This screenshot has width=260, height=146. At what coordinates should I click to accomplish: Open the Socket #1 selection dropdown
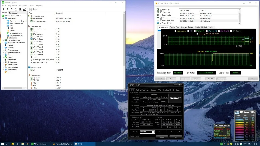pyautogui.click(x=153, y=132)
